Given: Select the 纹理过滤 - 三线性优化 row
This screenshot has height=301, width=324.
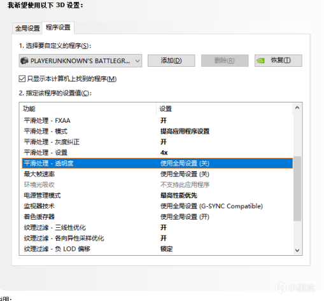Looking at the screenshot, I should click(157, 228).
